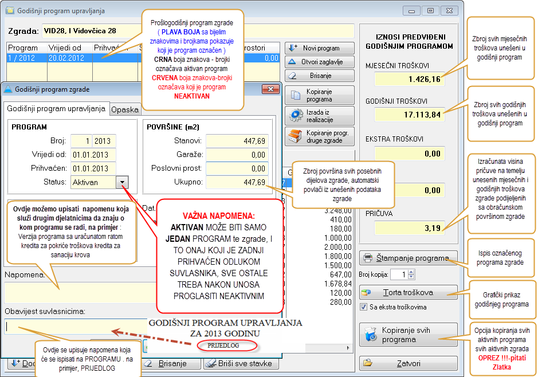Viewport: 542px width, 377px height.
Task: Click the Briši sve stavke button
Action: click(x=241, y=363)
